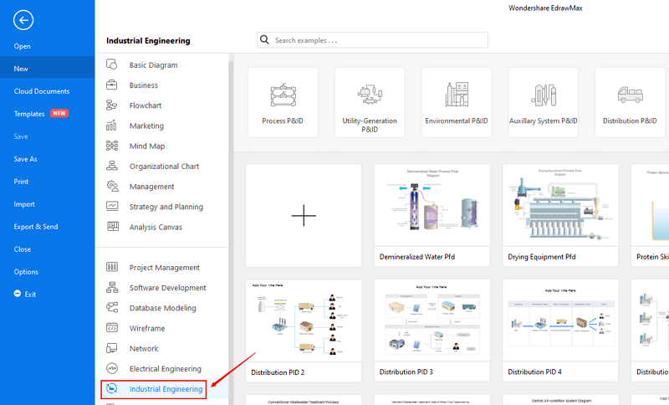The height and width of the screenshot is (405, 669).
Task: Click the Industrial Engineering icon
Action: [111, 388]
